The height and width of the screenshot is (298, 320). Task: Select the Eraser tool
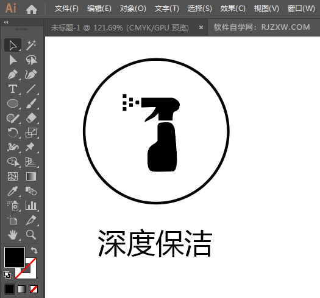[x=31, y=118]
